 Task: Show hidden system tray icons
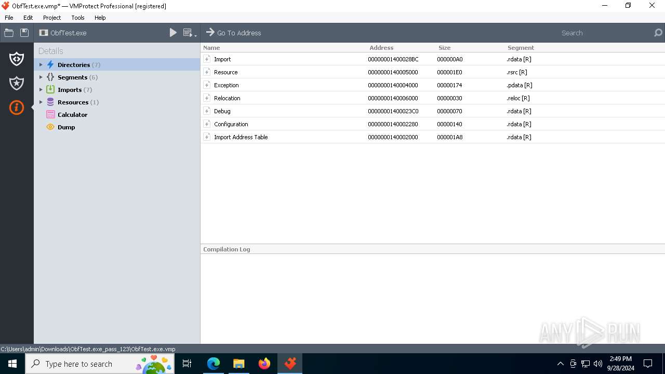[x=560, y=364]
